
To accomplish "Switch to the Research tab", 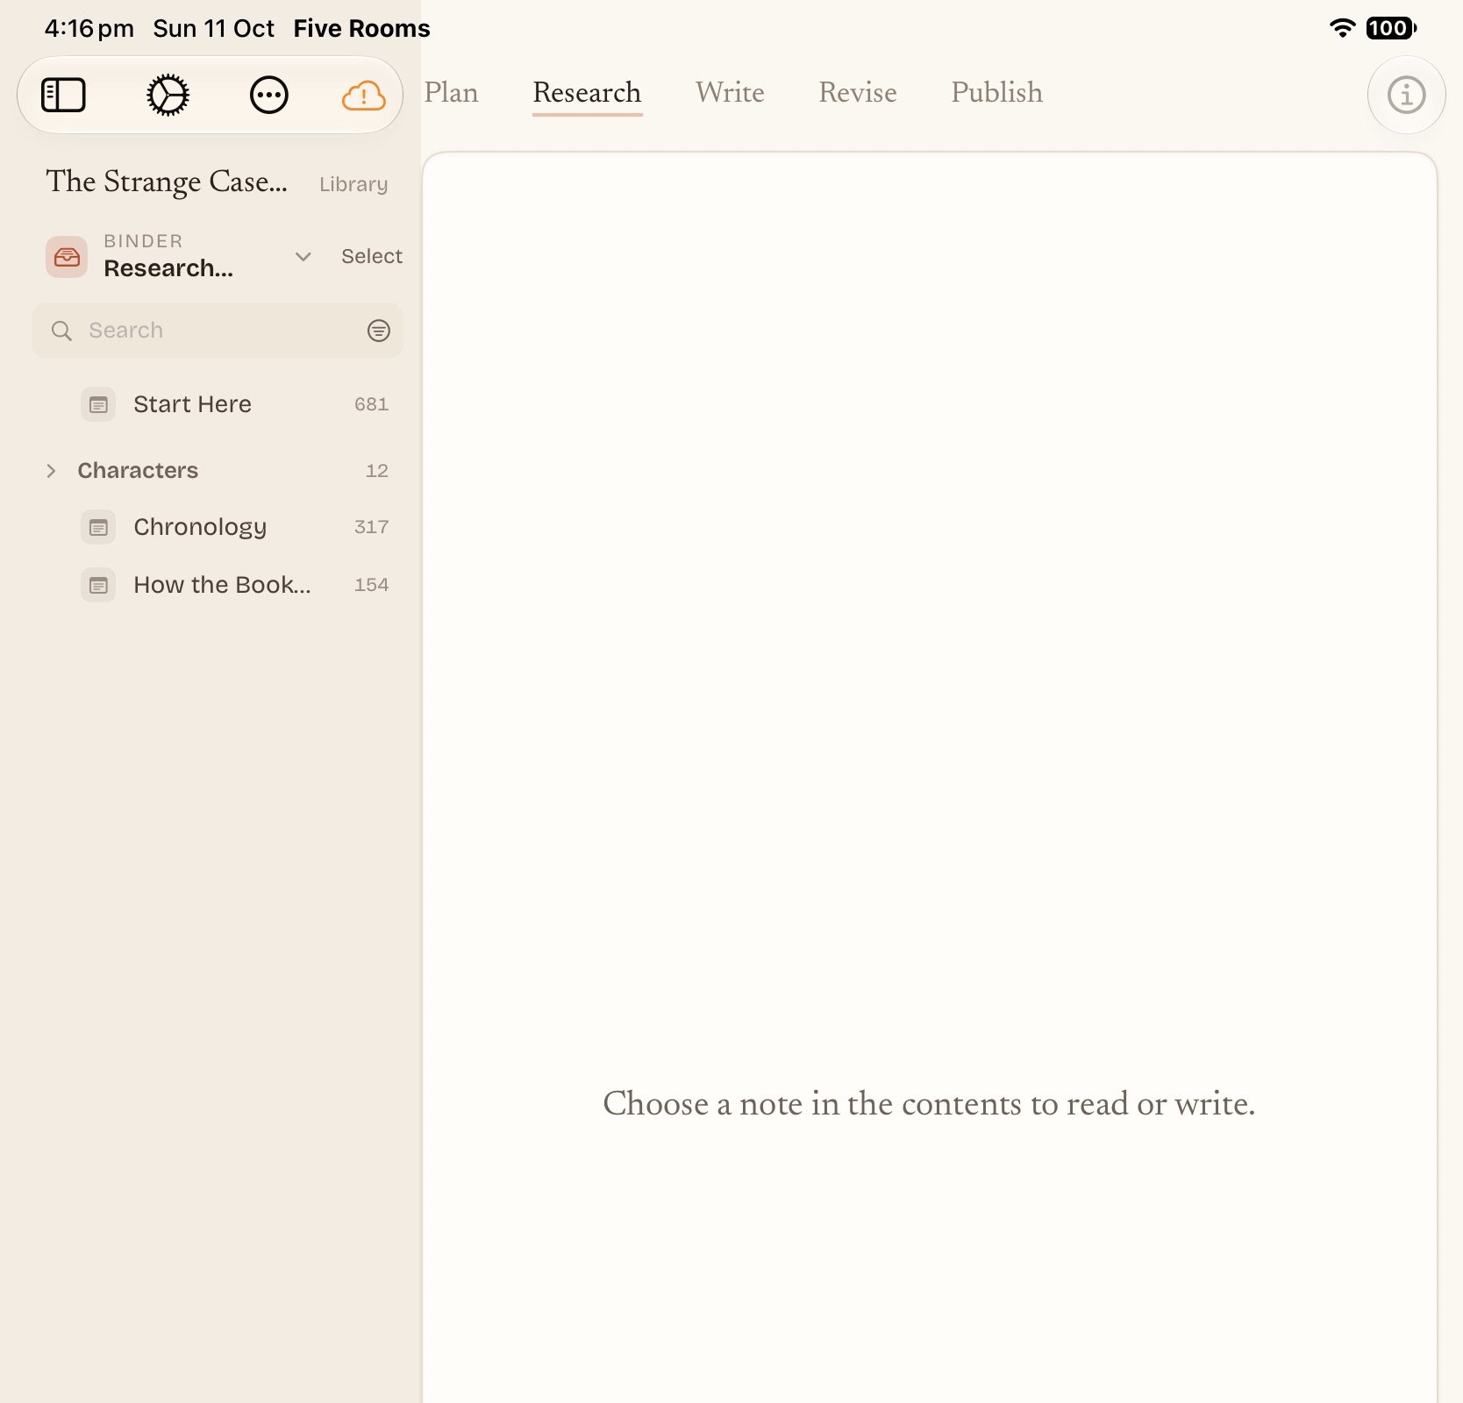I will (x=587, y=93).
